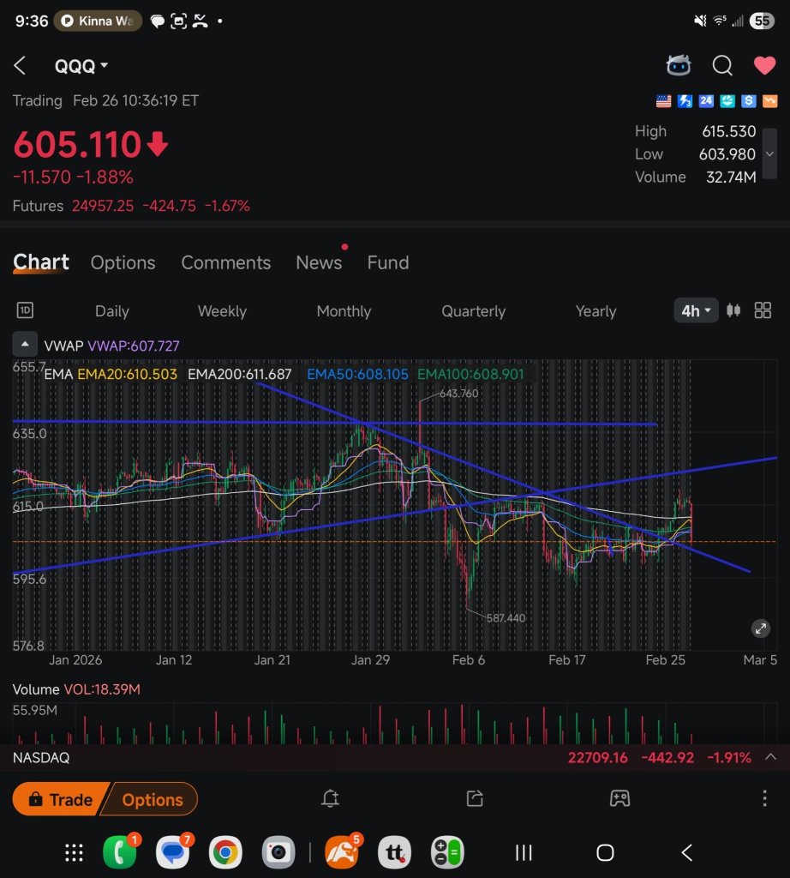
Task: Tap the orange Trade button
Action: coord(60,799)
